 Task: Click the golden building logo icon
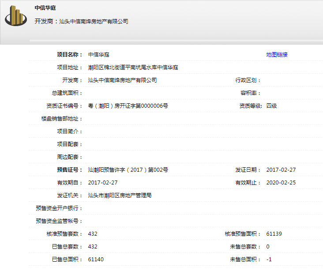tap(16, 16)
